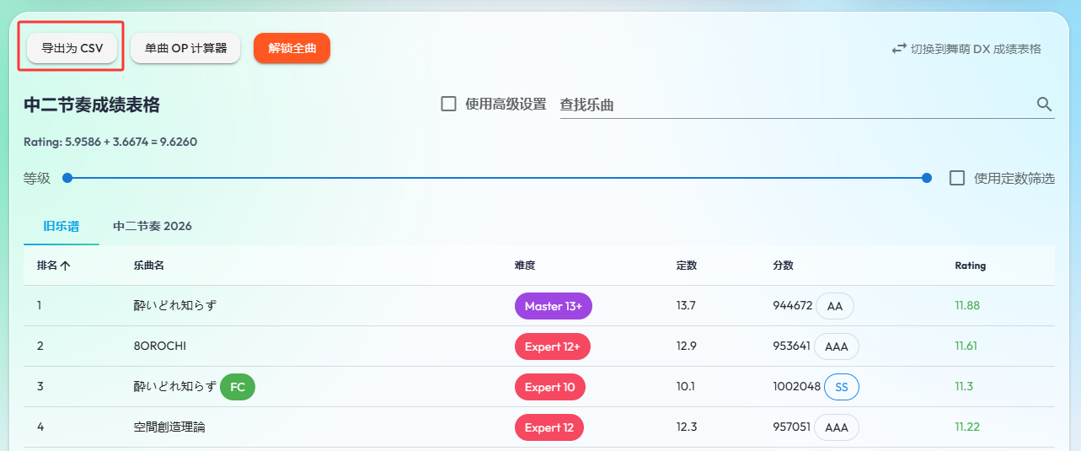The image size is (1081, 451).
Task: Click rating value 11.61
Action: (966, 346)
